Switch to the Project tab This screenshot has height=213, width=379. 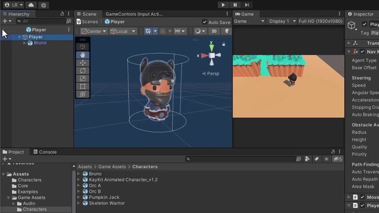[x=13, y=152]
